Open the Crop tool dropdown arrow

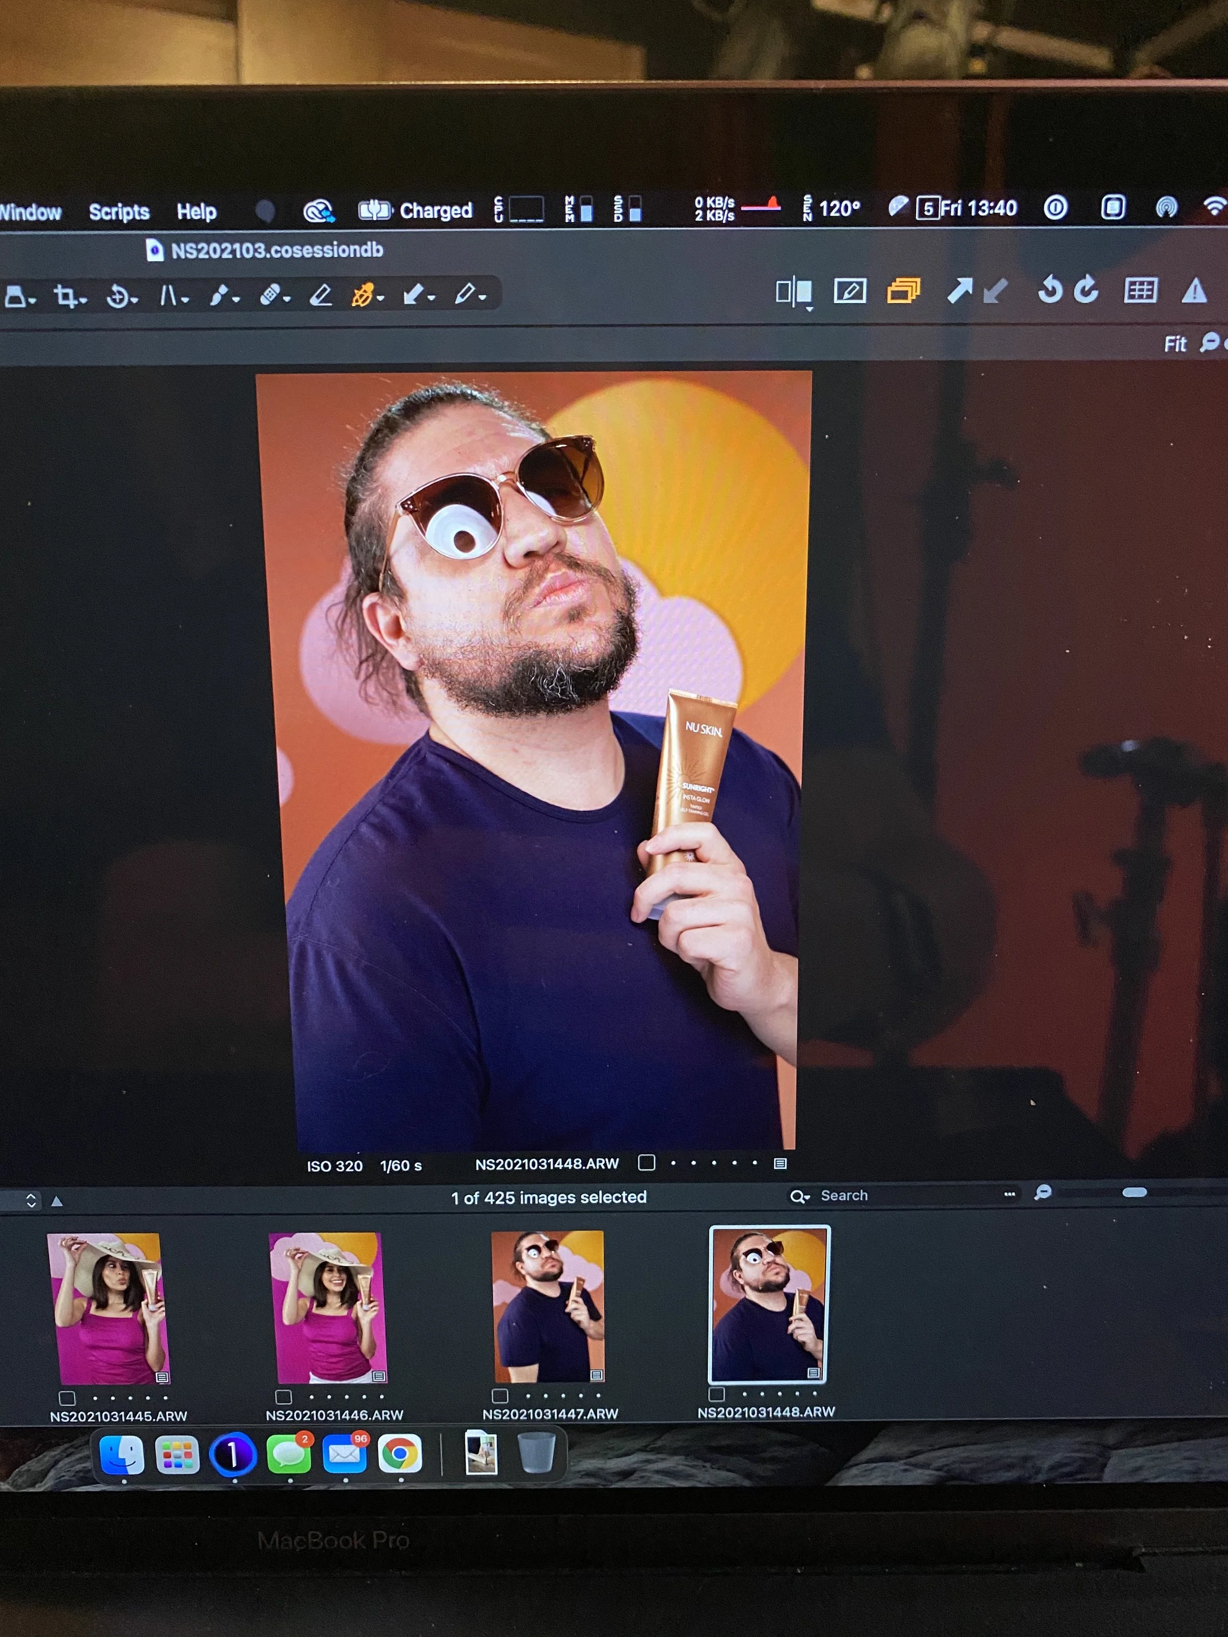tap(84, 301)
